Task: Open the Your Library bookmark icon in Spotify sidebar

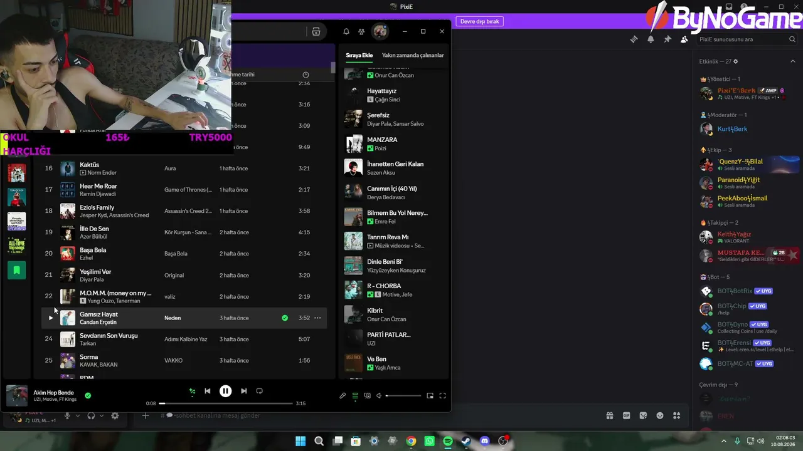Action: click(x=17, y=271)
